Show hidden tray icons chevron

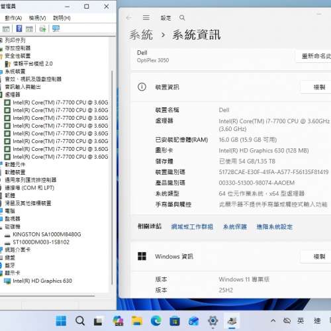(x=273, y=320)
